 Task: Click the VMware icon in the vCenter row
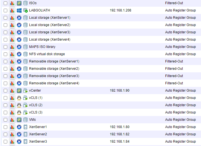[19, 91]
